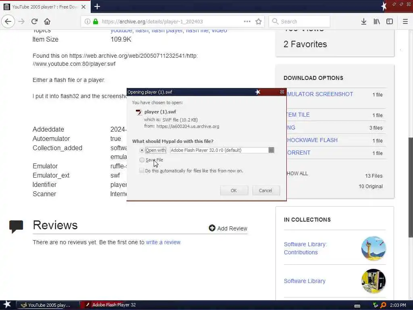The image size is (413, 310).
Task: Click the Item Size value 109.9K
Action: (x=121, y=39)
